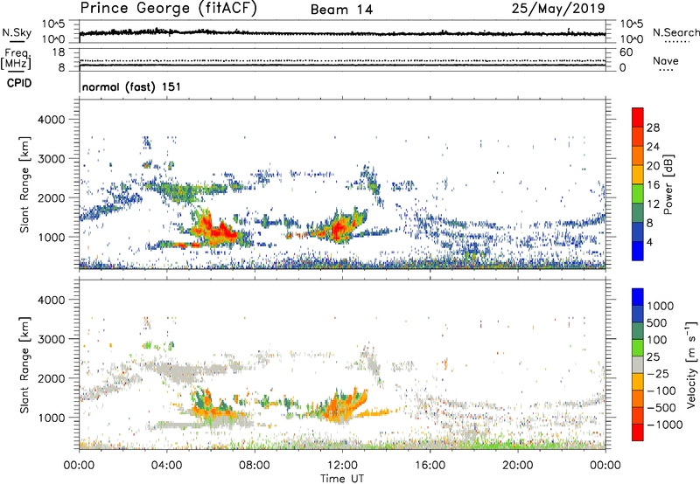
Task: Click the sky noise trace in top panel
Action: (342, 33)
